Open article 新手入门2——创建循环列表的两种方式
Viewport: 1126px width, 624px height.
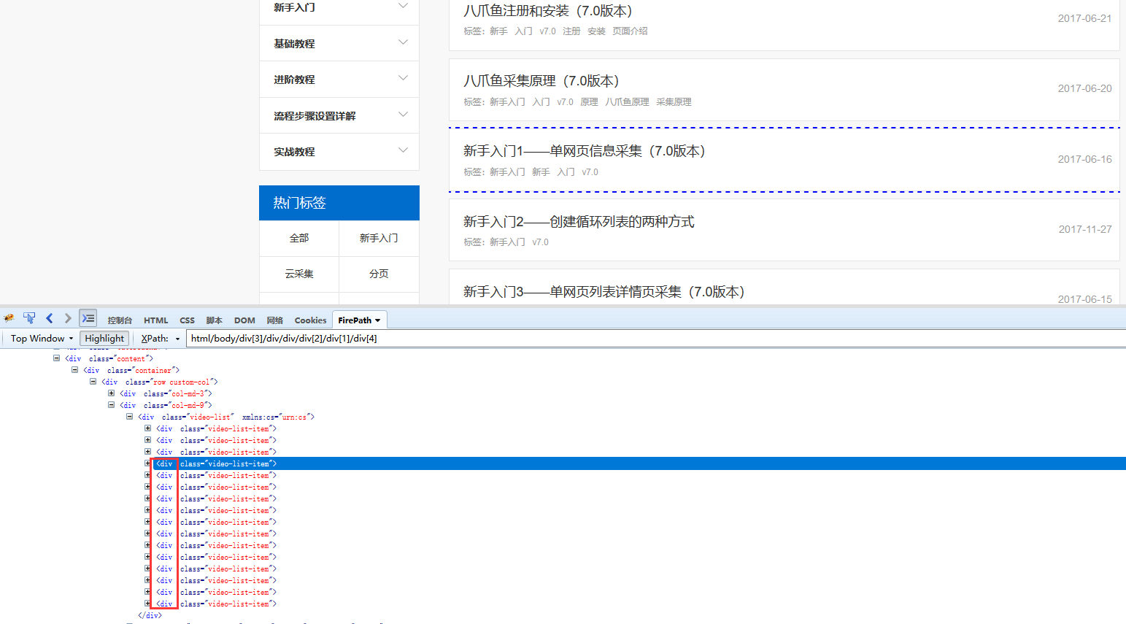pos(579,222)
